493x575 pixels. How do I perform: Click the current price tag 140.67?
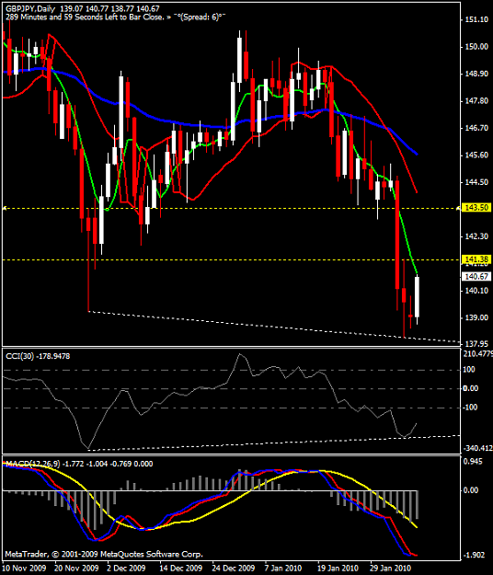coord(476,277)
